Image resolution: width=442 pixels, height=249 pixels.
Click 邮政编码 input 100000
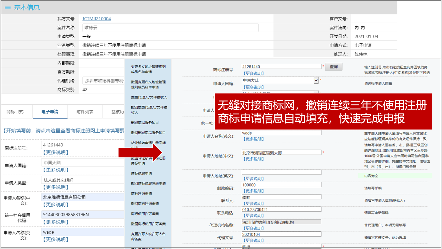[281, 185]
